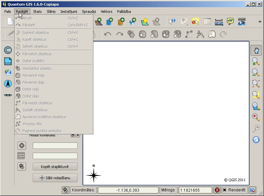Open the Palīdzība menu

coord(124,12)
